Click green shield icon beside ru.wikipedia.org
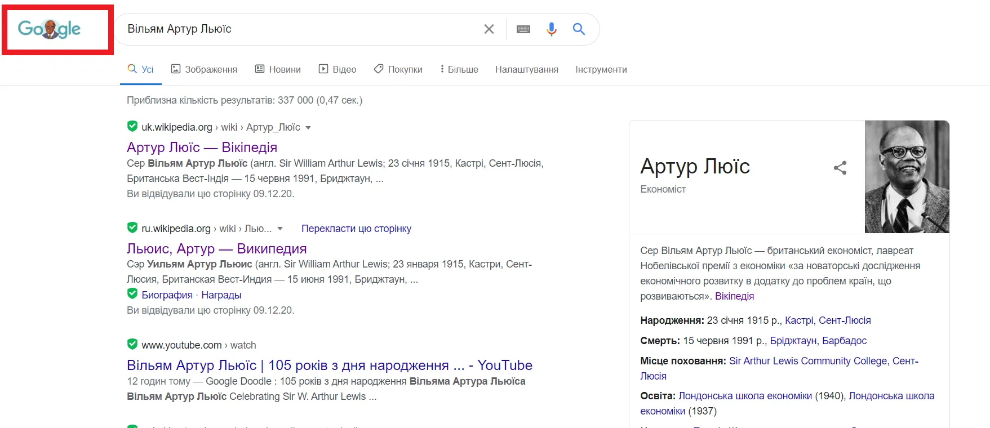This screenshot has width=990, height=428. [x=132, y=228]
